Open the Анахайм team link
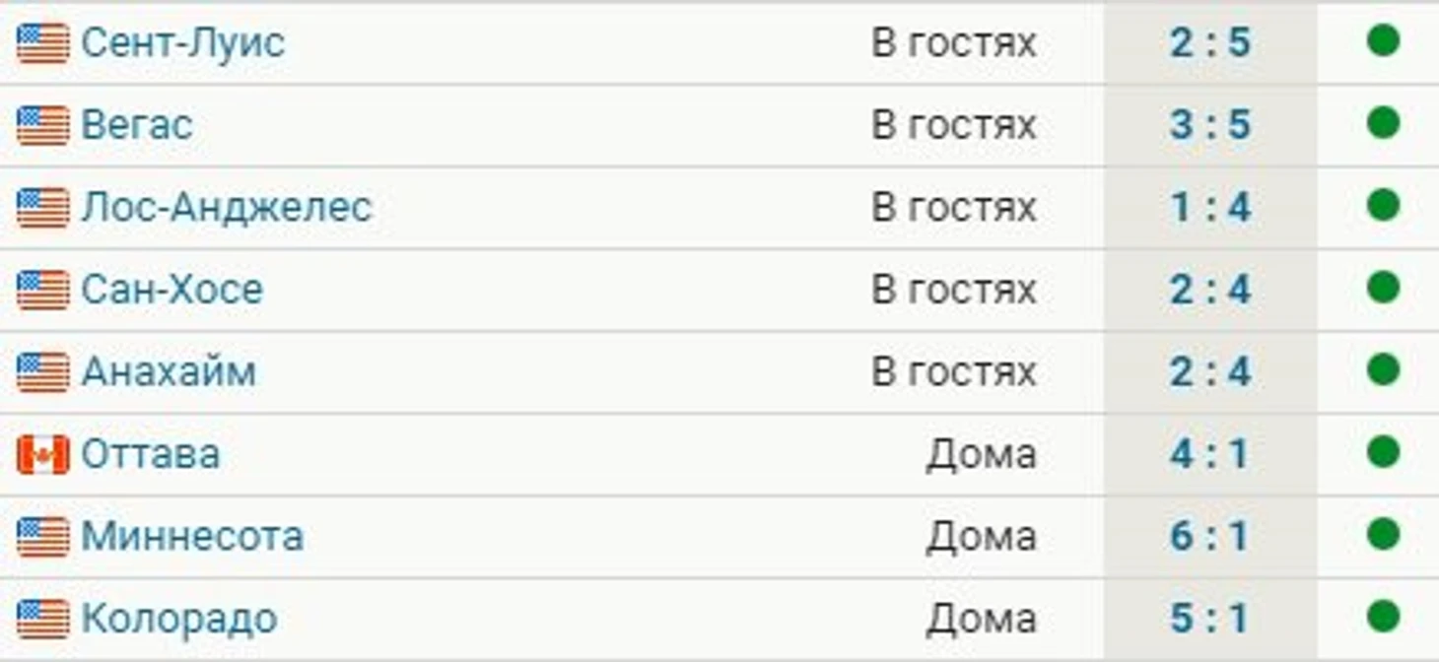The width and height of the screenshot is (1439, 662). [169, 372]
